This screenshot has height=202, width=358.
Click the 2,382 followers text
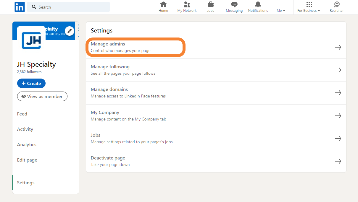(x=29, y=72)
